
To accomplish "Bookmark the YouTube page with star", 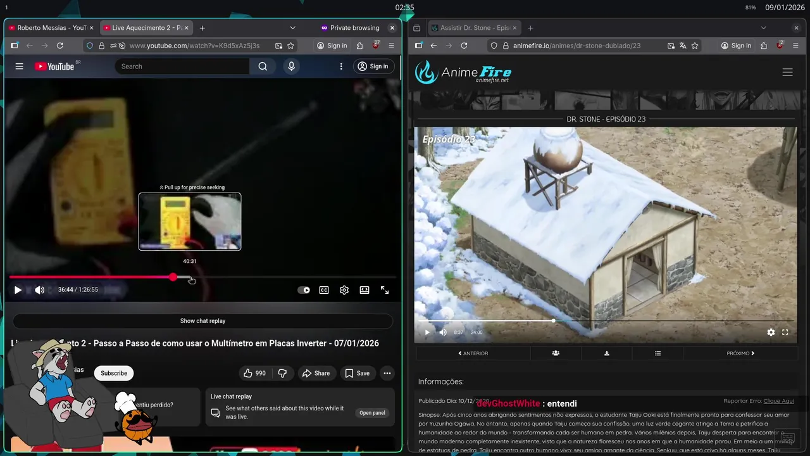I will click(x=290, y=46).
